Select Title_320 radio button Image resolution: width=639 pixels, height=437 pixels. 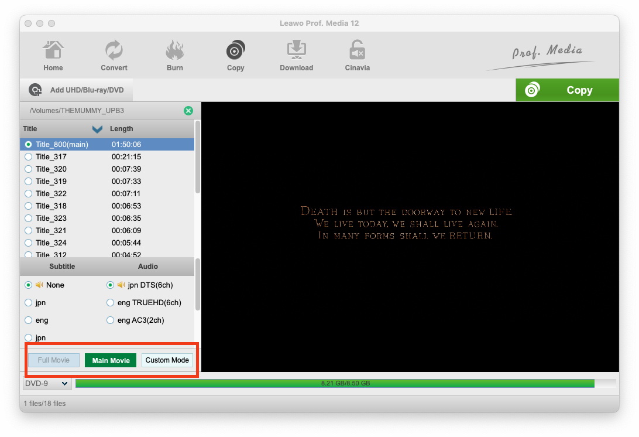(x=28, y=169)
